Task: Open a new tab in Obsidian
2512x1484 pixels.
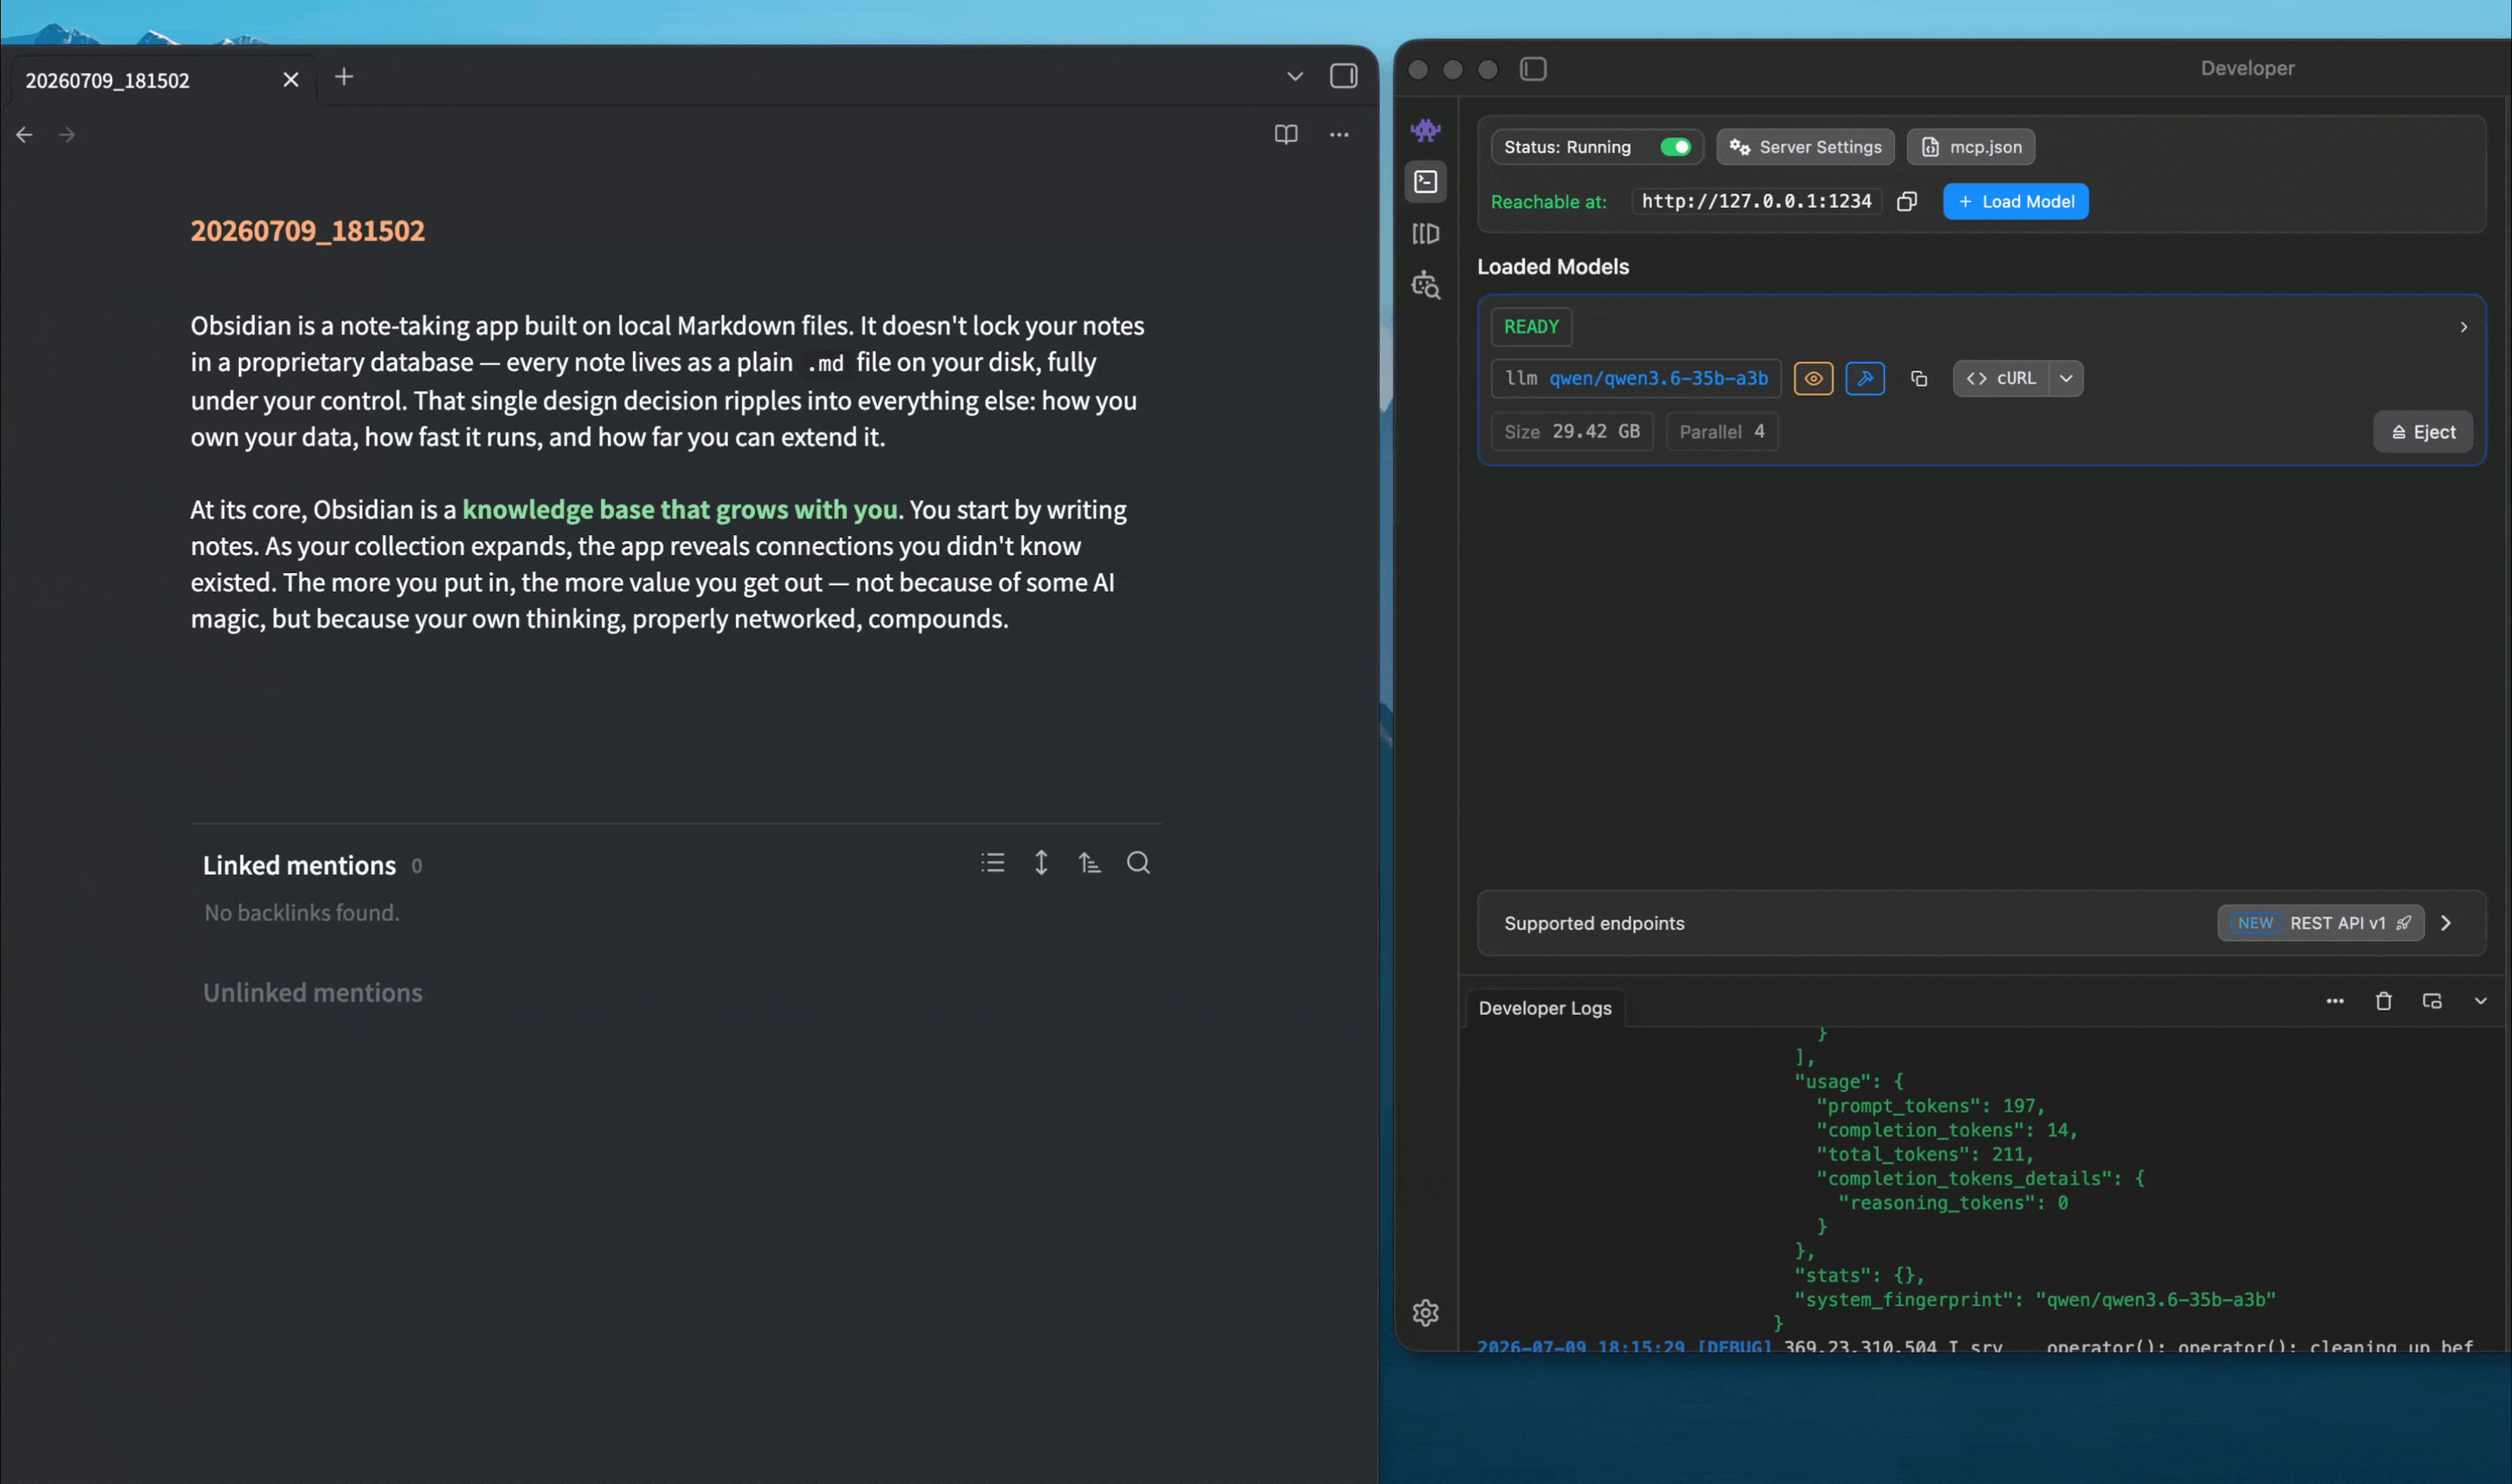Action: [343, 77]
